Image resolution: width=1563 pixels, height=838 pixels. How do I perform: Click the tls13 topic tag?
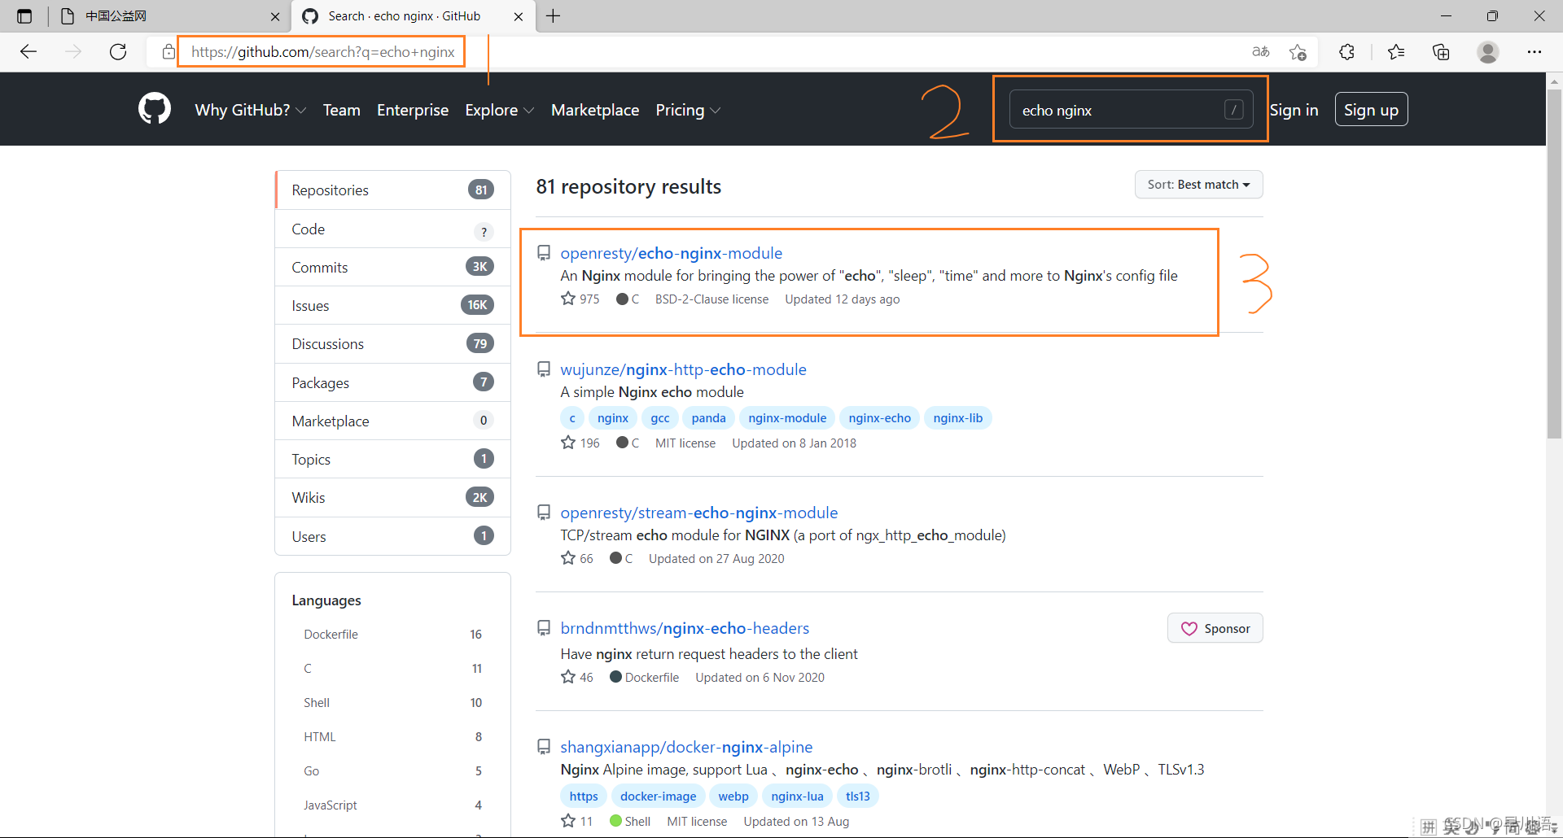(857, 796)
